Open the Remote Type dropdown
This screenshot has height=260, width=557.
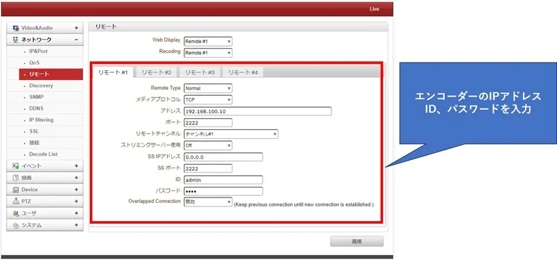click(x=207, y=88)
